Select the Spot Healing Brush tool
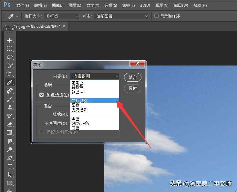The image size is (237, 192). click(10, 91)
